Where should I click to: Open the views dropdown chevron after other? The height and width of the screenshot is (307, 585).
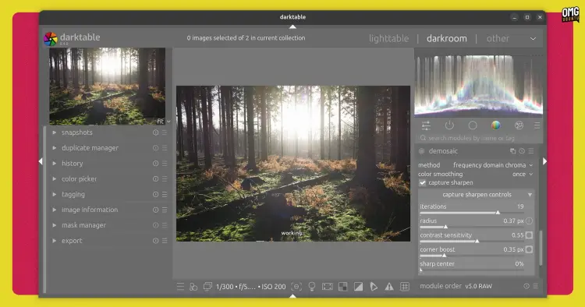tap(534, 39)
